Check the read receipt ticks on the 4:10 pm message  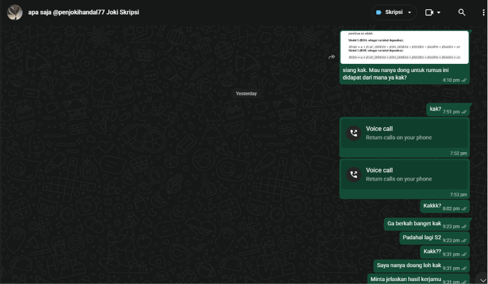point(464,80)
